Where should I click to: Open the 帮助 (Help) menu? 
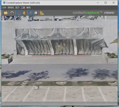coord(29,7)
